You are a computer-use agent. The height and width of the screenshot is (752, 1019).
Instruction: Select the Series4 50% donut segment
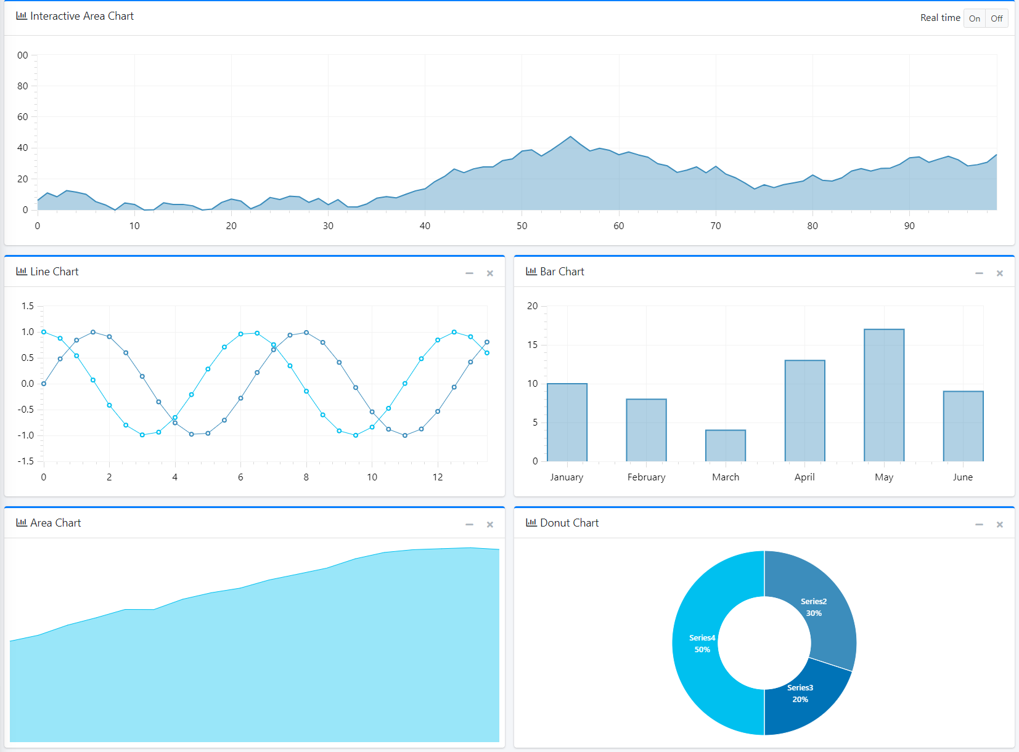click(x=697, y=644)
